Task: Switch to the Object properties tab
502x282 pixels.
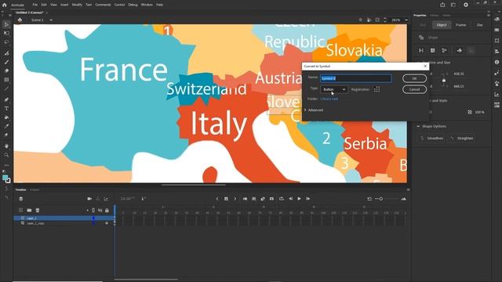Action: point(442,25)
